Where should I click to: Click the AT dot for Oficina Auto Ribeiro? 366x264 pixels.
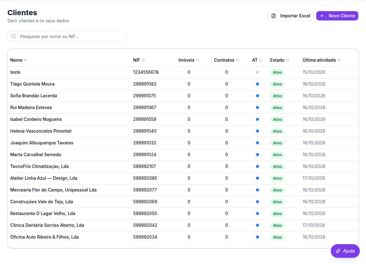pos(257,237)
